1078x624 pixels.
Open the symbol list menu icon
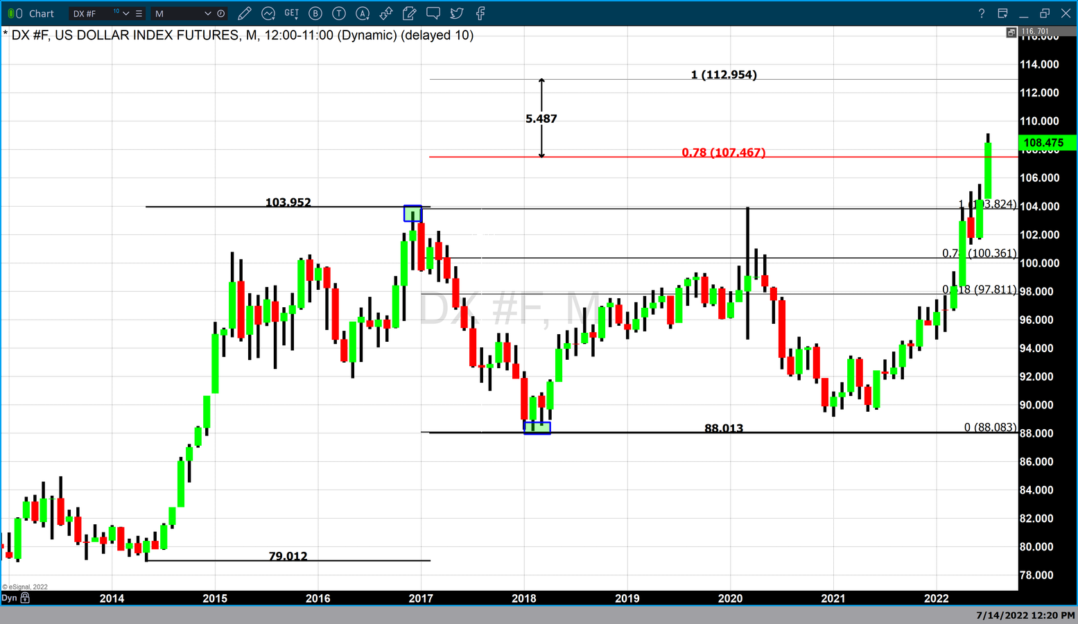pyautogui.click(x=139, y=13)
